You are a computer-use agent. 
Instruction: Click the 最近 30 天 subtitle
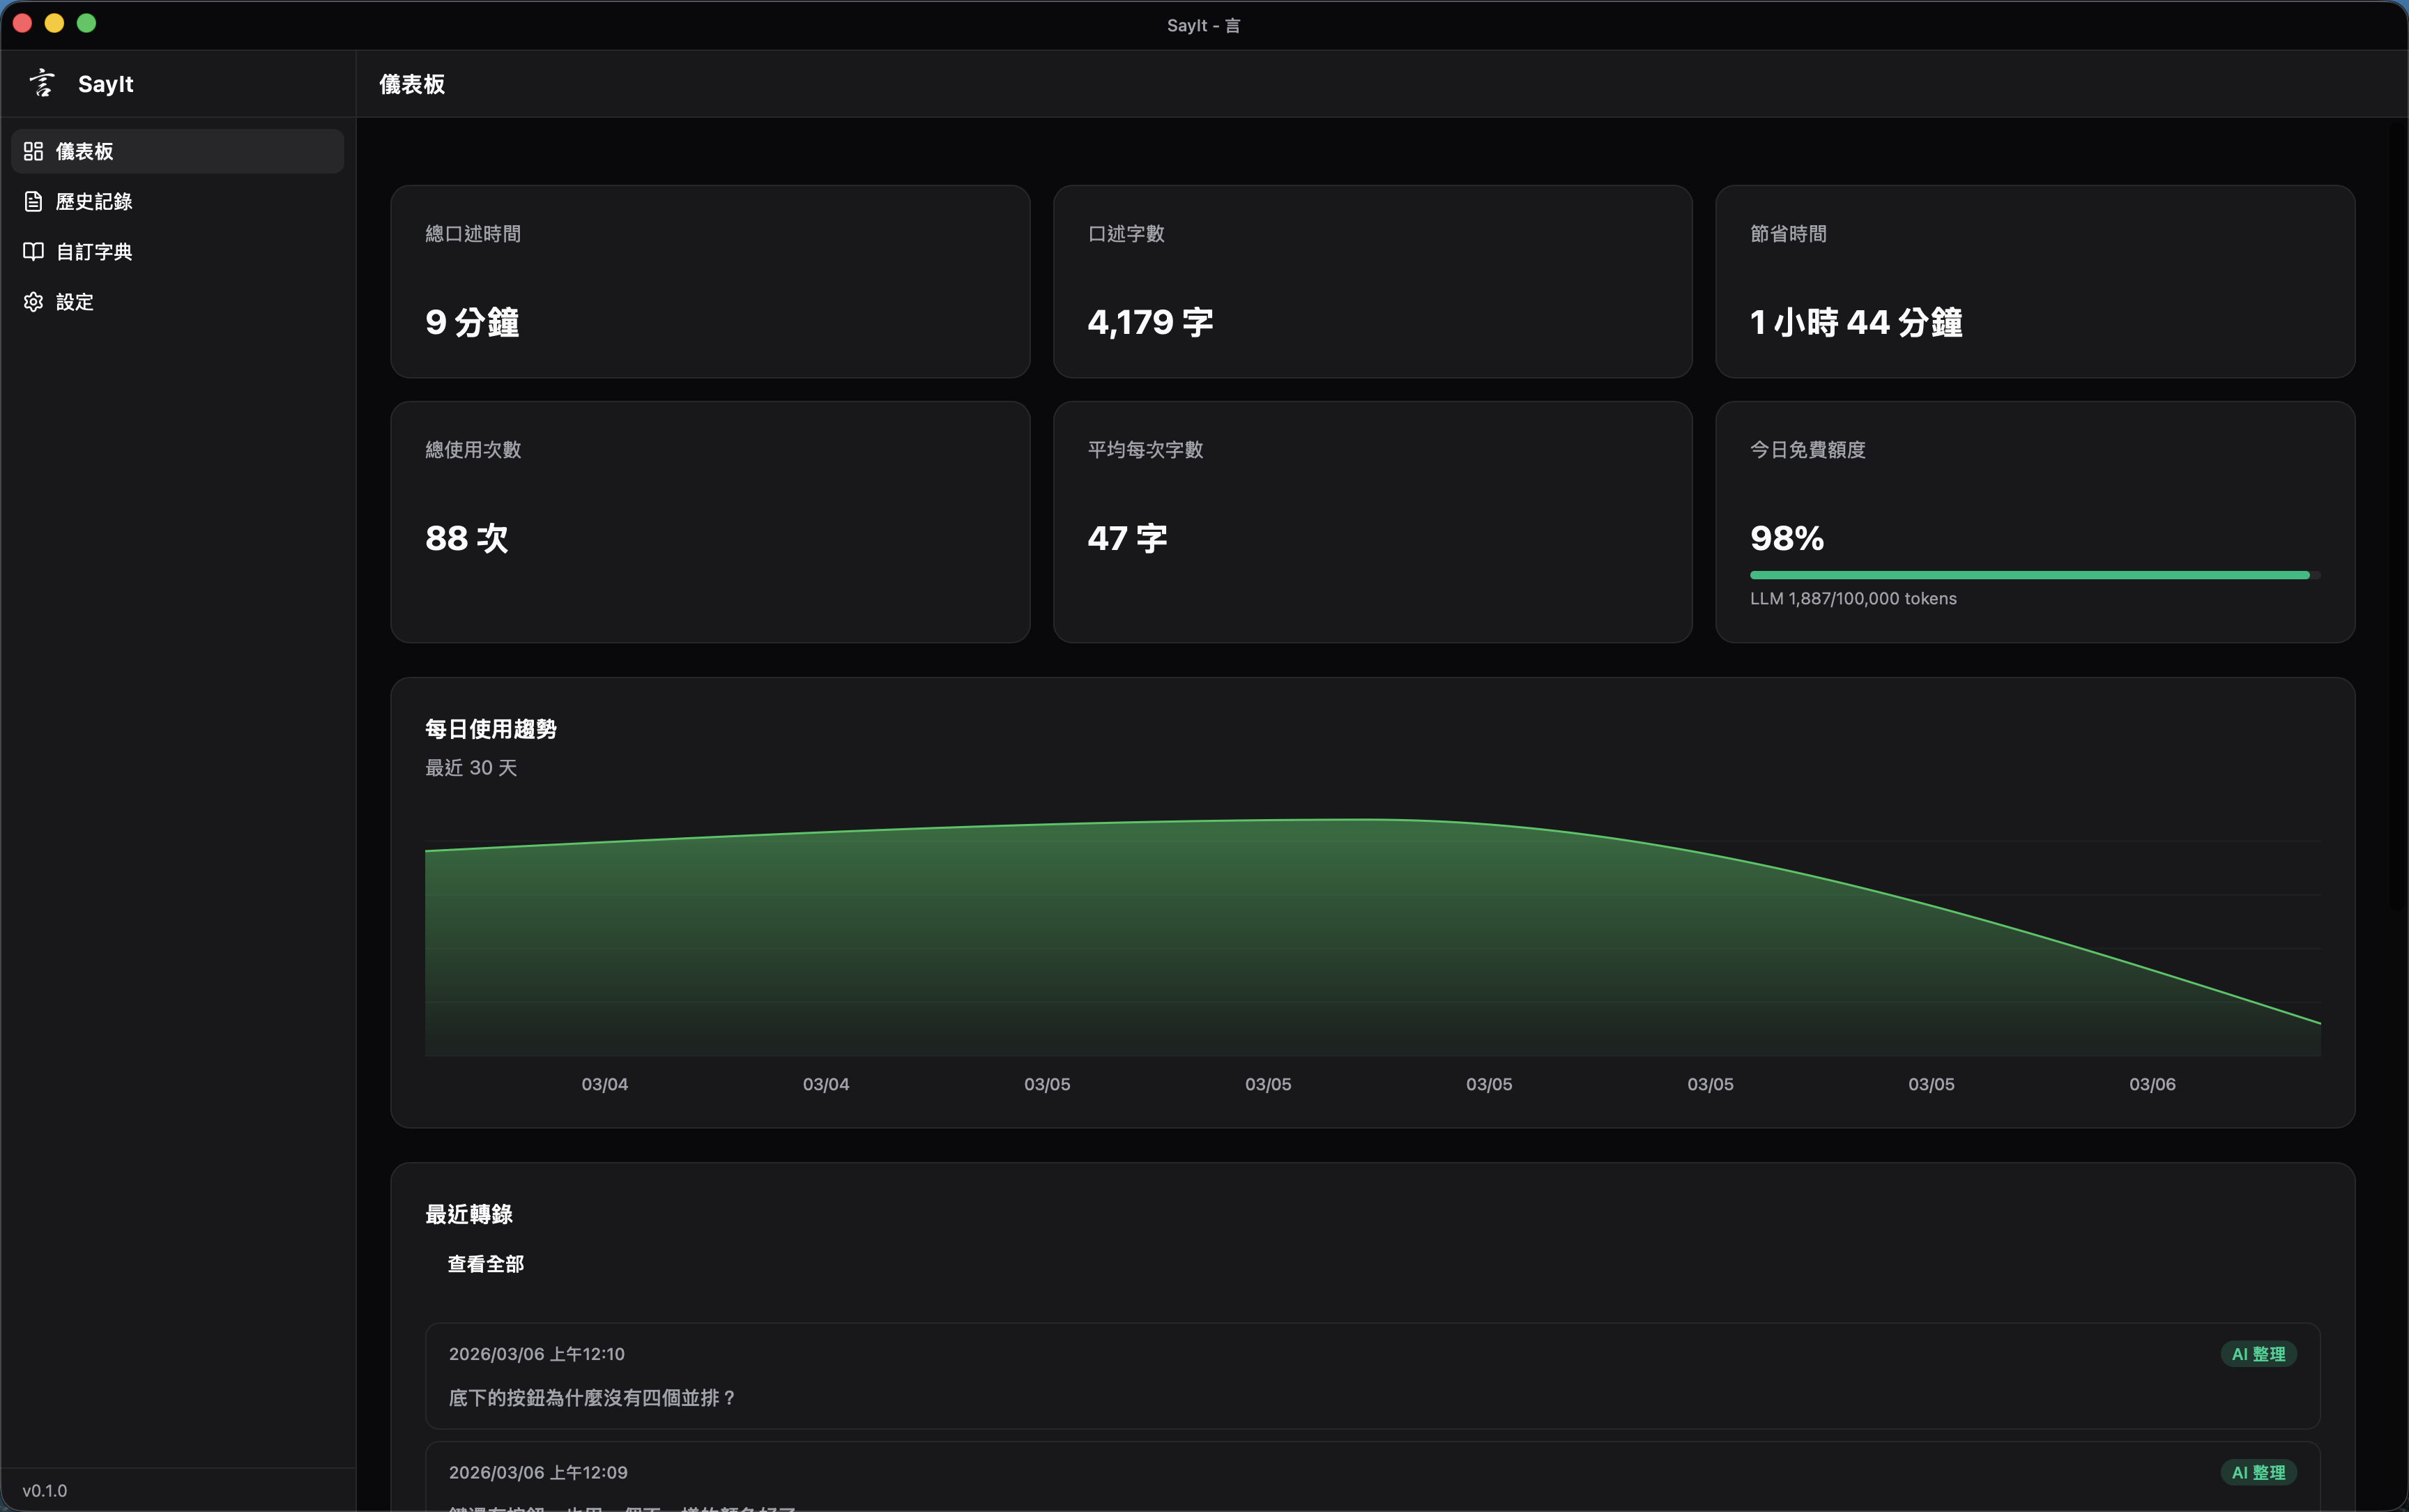click(x=471, y=767)
